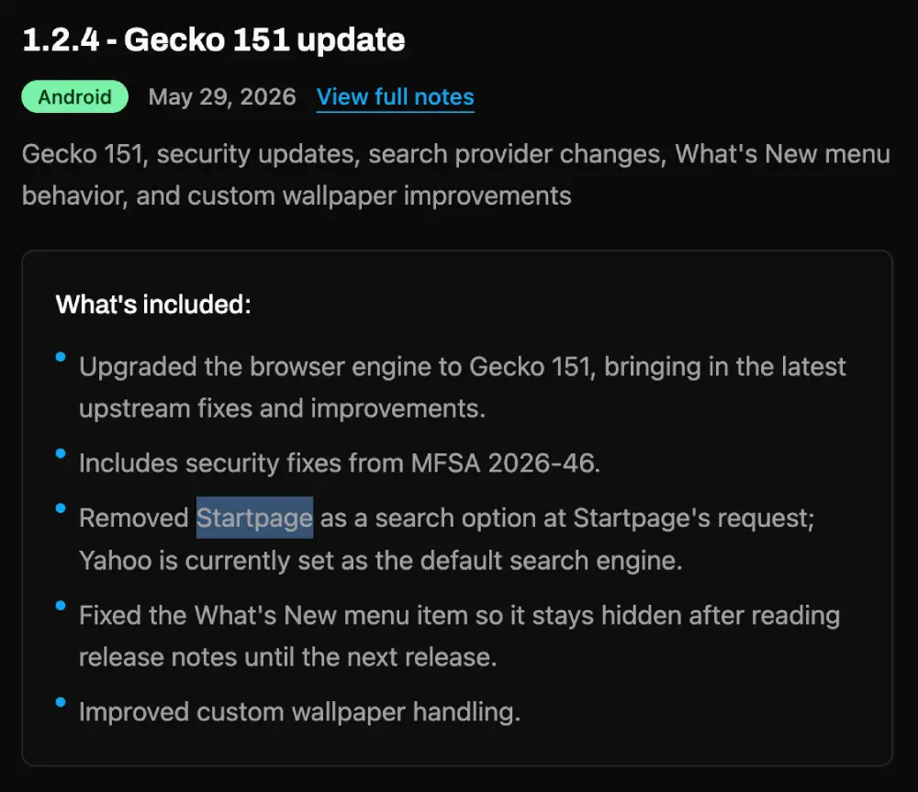The height and width of the screenshot is (792, 918).
Task: Click the blue bullet before Removed Startpage
Action: 61,508
